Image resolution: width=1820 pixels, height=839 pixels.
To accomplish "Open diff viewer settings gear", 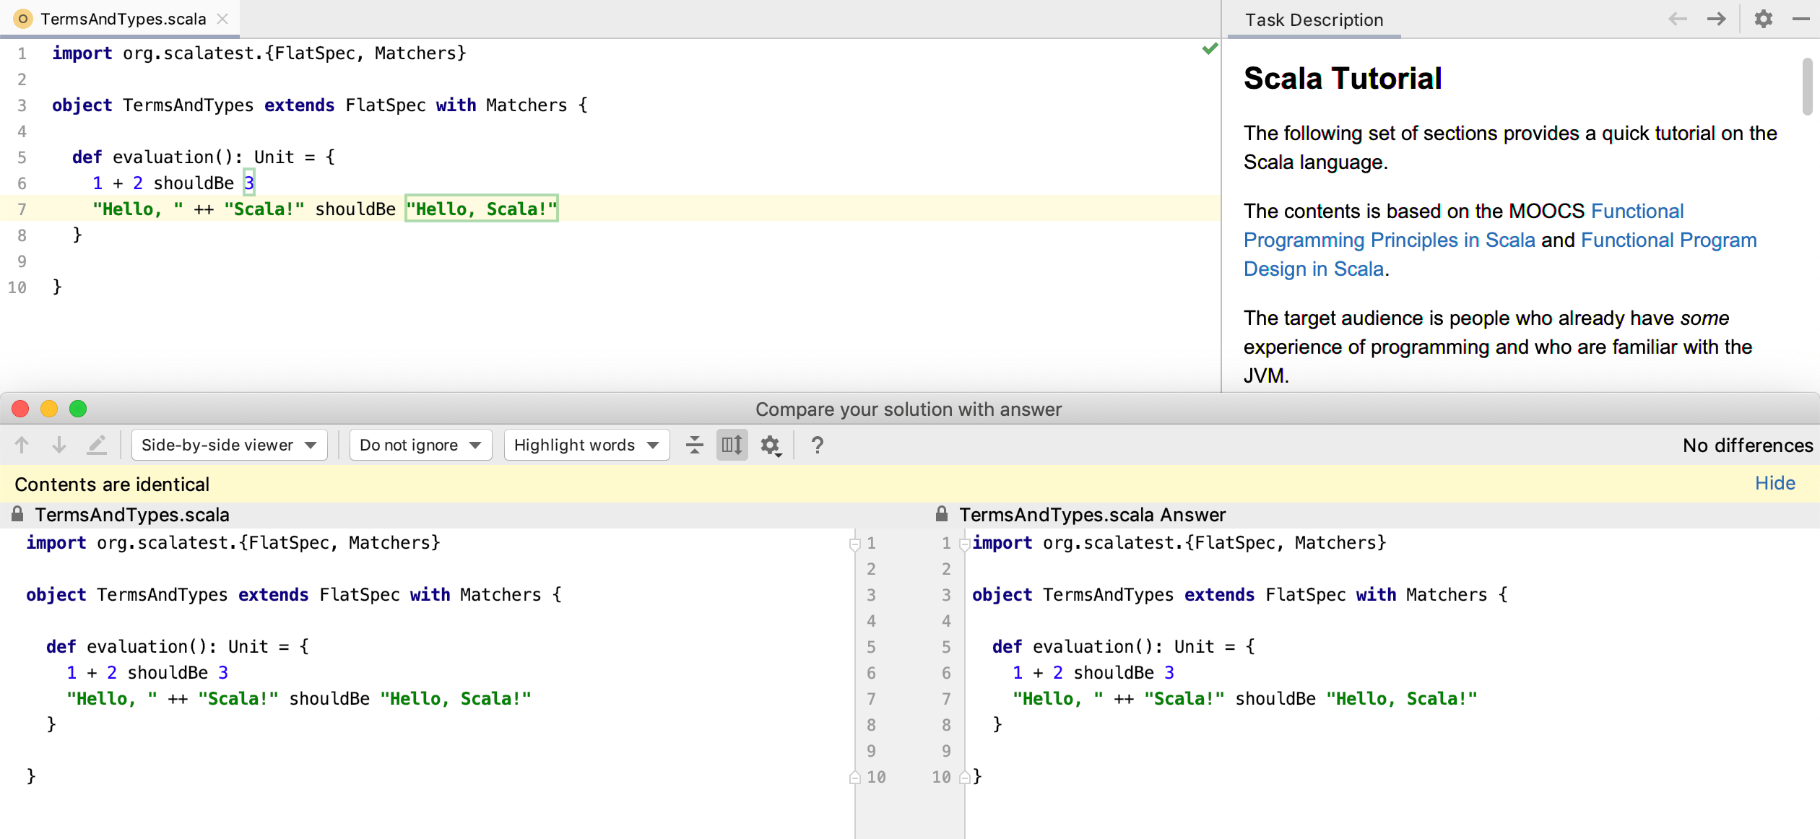I will (770, 445).
